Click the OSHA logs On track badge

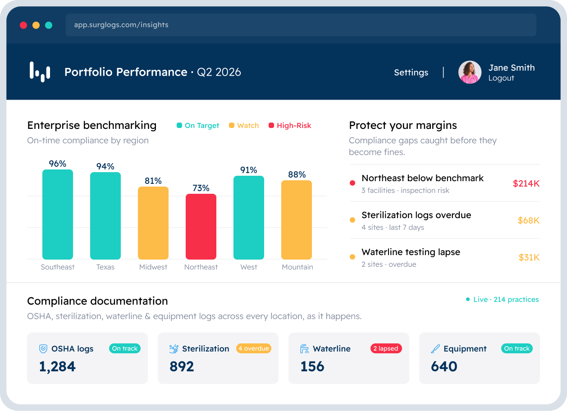coord(125,348)
